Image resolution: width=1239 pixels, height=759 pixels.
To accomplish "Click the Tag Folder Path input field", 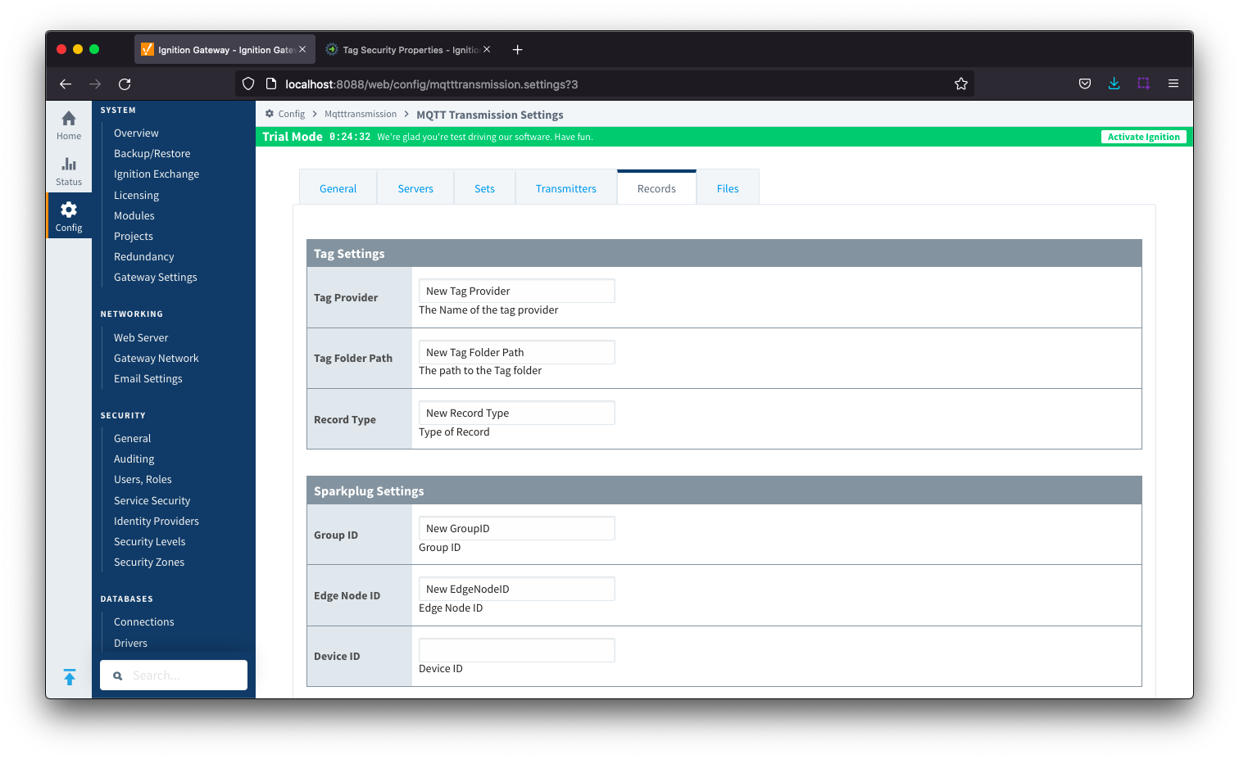I will click(516, 352).
